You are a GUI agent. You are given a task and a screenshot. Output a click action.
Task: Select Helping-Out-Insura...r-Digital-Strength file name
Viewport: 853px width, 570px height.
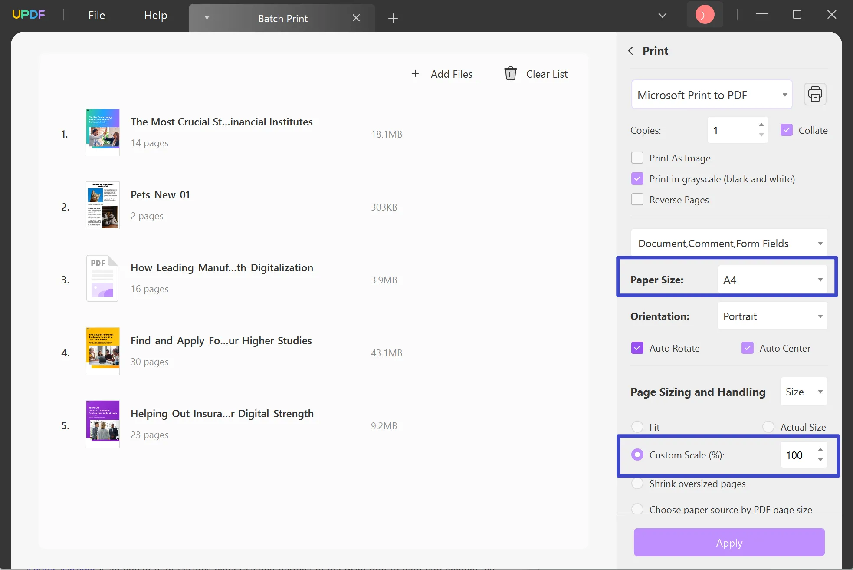pyautogui.click(x=222, y=413)
